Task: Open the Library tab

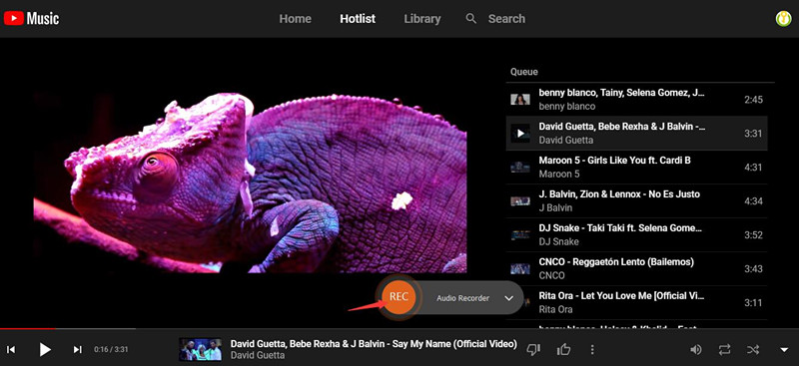Action: point(421,19)
